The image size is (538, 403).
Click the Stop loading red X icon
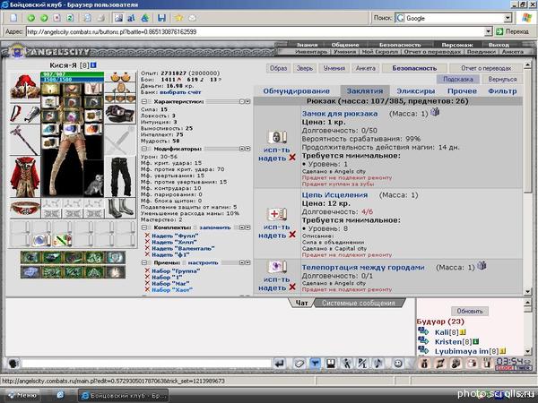pos(57,18)
